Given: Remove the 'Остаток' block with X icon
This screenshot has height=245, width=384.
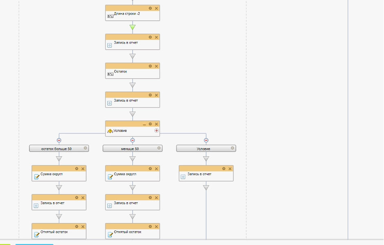Looking at the screenshot, I should coord(156,66).
